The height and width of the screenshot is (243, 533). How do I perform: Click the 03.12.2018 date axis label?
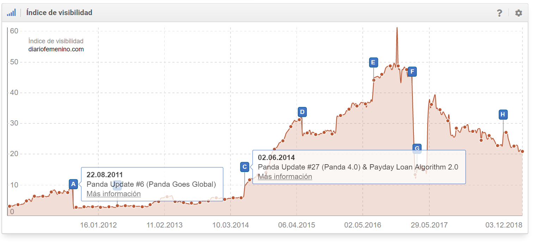coord(504,225)
